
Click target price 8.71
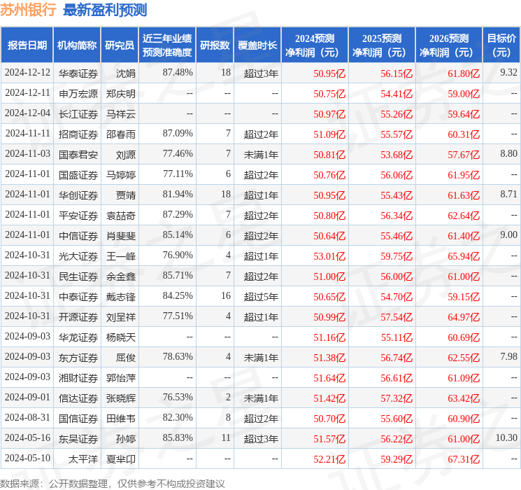click(x=508, y=195)
